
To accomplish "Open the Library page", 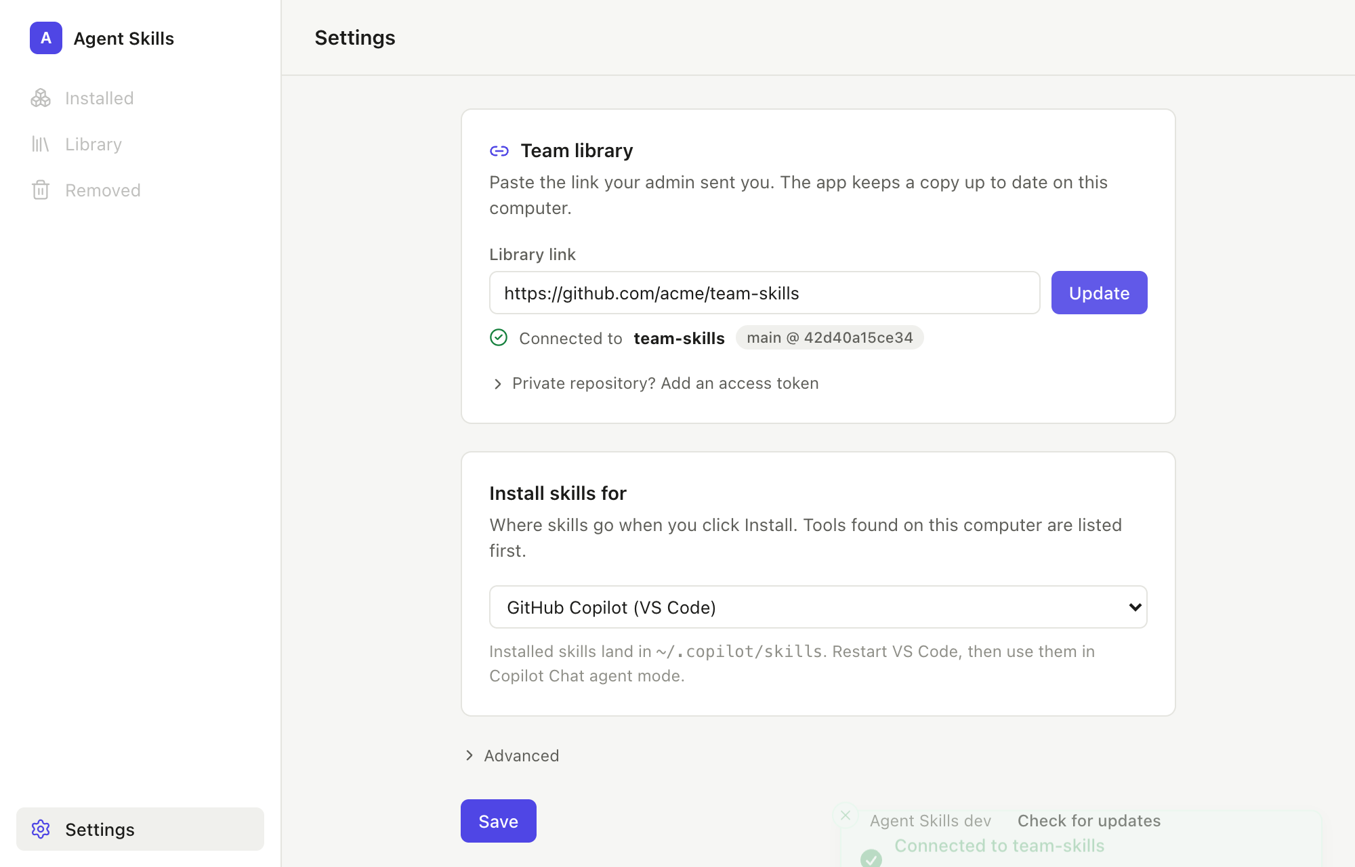I will [140, 144].
